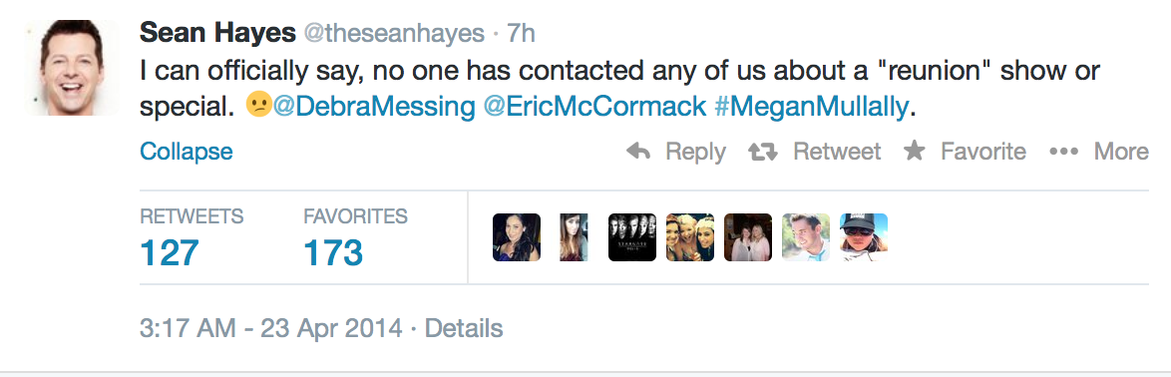Collapse the expanded tweet

tap(186, 152)
